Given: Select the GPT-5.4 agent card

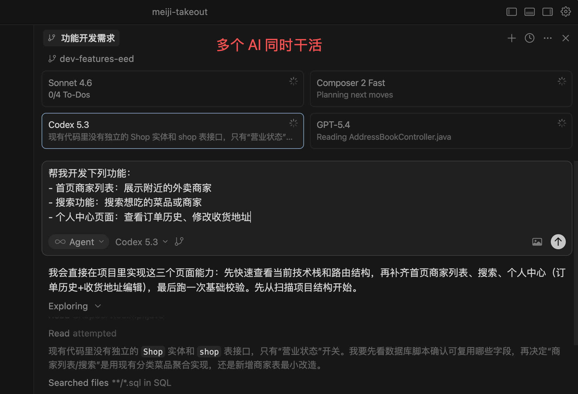Looking at the screenshot, I should click(441, 131).
